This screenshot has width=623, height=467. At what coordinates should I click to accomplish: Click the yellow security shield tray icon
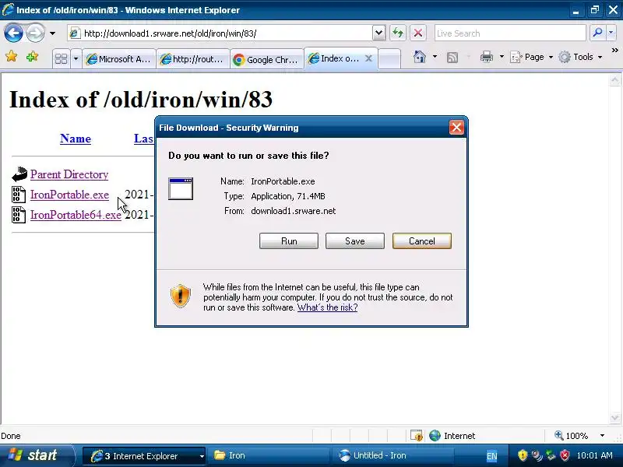click(x=522, y=455)
